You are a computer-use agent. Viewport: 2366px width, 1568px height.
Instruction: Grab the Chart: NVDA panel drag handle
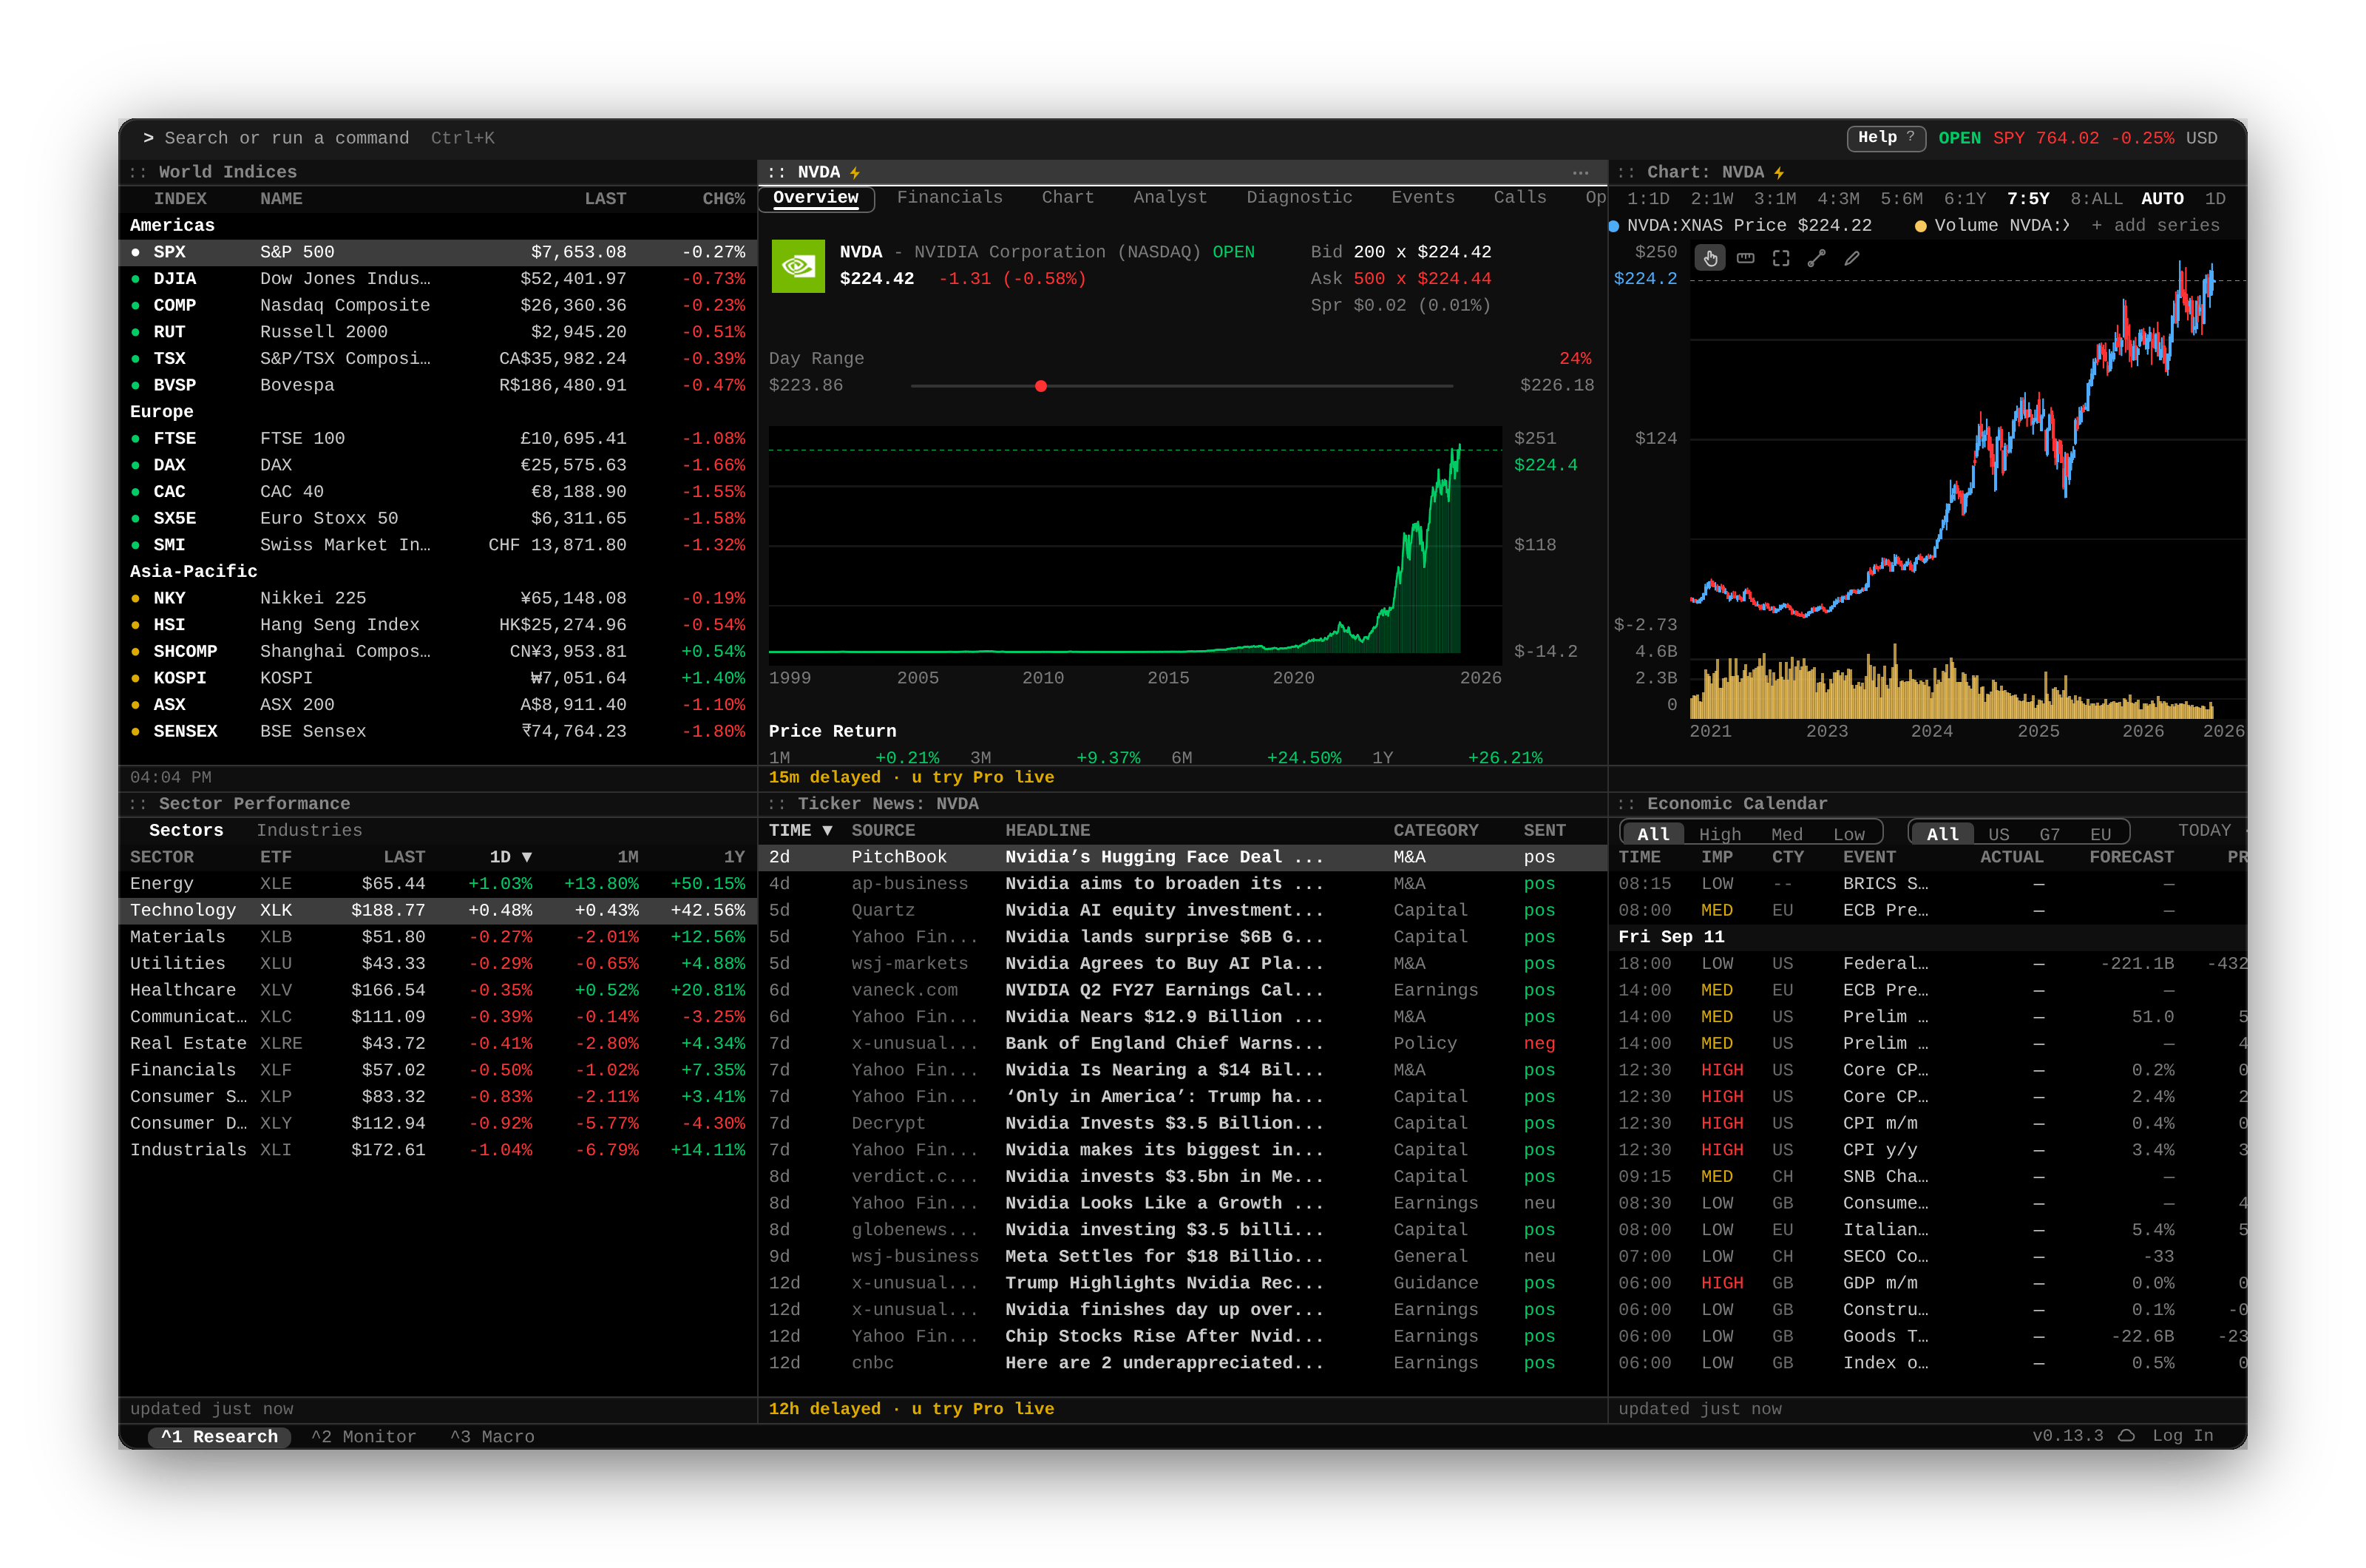click(x=1627, y=172)
